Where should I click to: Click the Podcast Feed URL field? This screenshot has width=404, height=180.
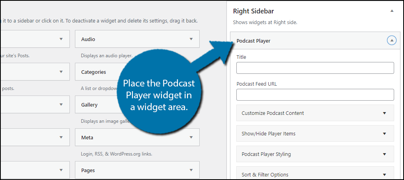click(x=315, y=95)
